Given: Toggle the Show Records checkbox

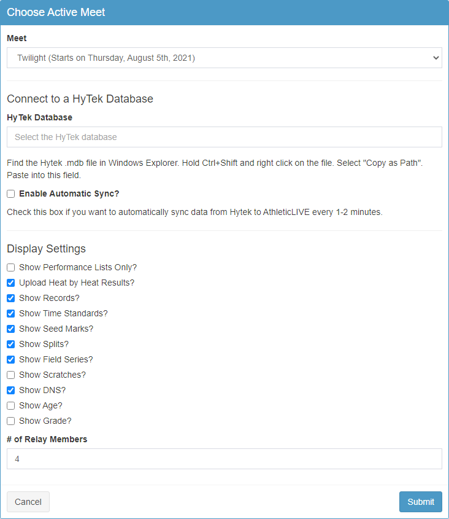Looking at the screenshot, I should 11,299.
